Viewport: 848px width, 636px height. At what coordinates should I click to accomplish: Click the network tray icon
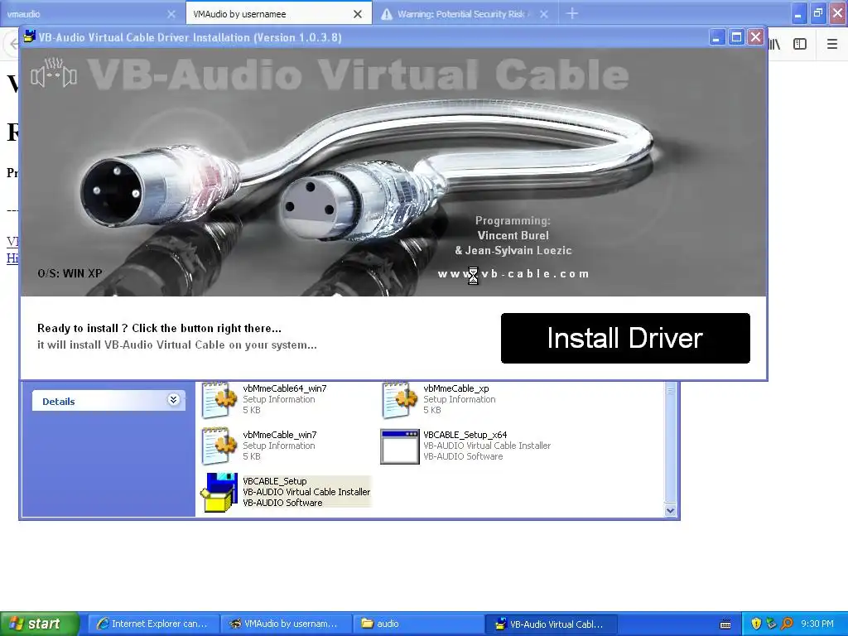[x=771, y=624]
